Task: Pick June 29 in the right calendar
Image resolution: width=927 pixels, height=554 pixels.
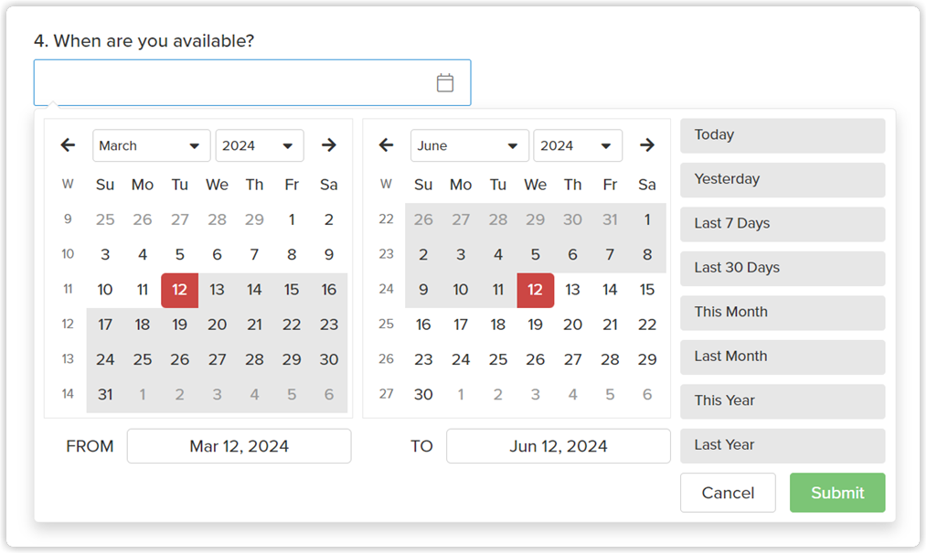Action: [x=647, y=359]
